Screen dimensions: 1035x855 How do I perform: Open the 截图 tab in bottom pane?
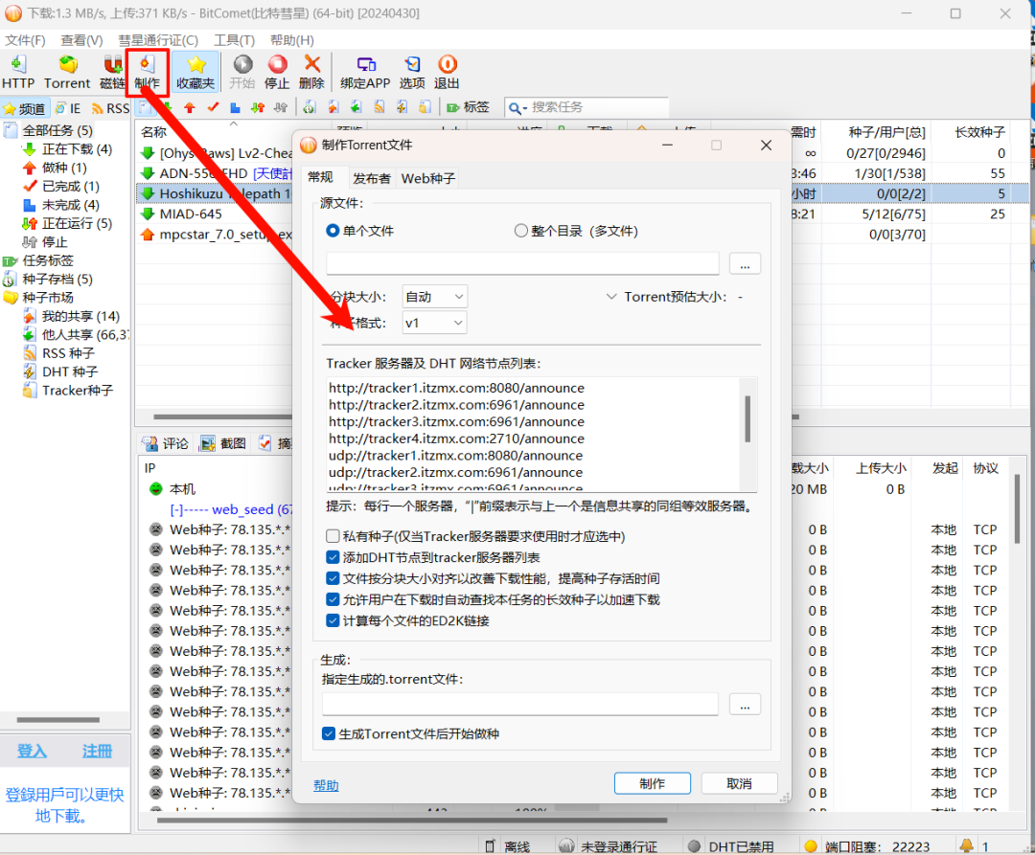pyautogui.click(x=223, y=443)
